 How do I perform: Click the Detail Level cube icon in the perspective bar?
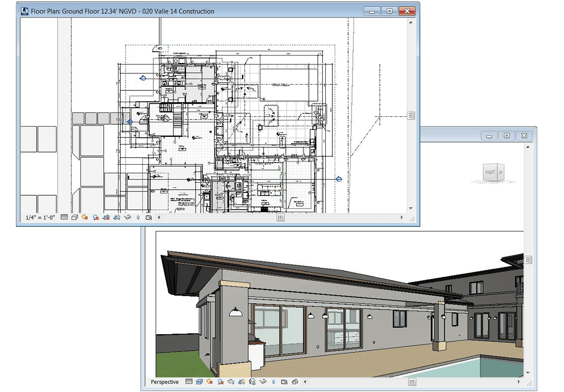(188, 382)
